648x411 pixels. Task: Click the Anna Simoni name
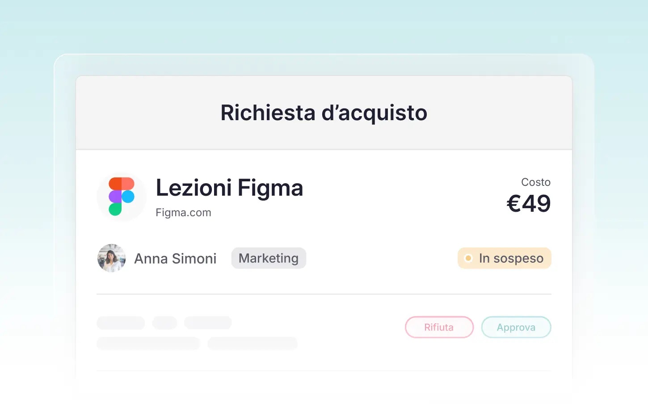[x=175, y=259]
